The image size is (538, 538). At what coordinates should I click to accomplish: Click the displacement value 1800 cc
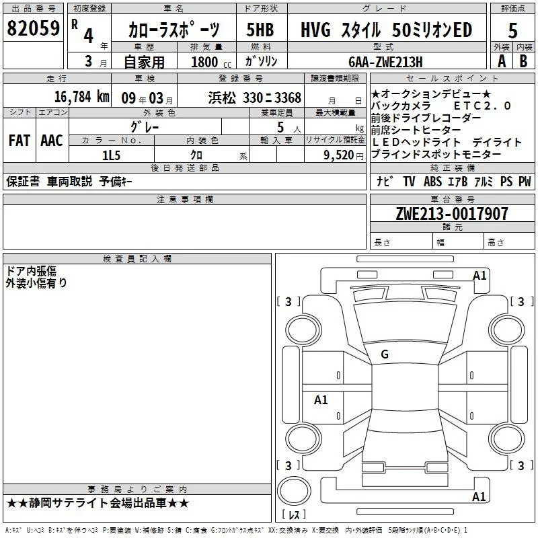click(211, 62)
